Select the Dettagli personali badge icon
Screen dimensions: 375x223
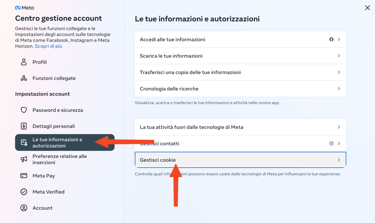pos(24,126)
